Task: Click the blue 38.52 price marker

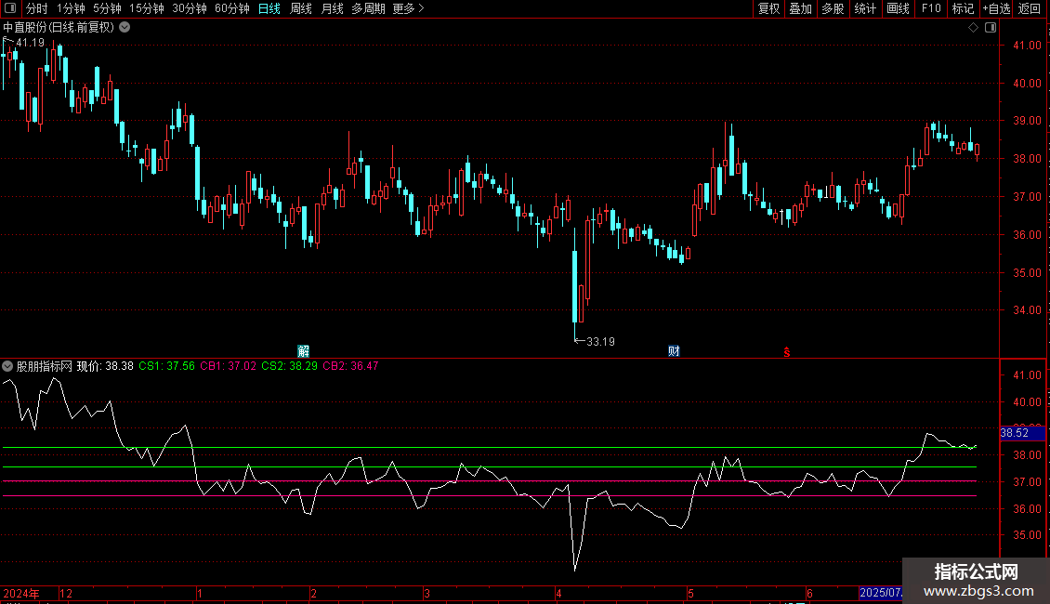Action: tap(1022, 433)
